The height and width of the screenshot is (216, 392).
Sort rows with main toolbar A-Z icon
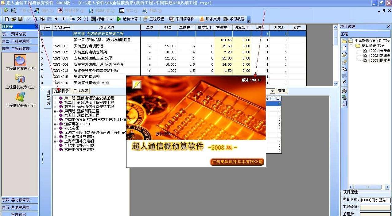point(86,19)
